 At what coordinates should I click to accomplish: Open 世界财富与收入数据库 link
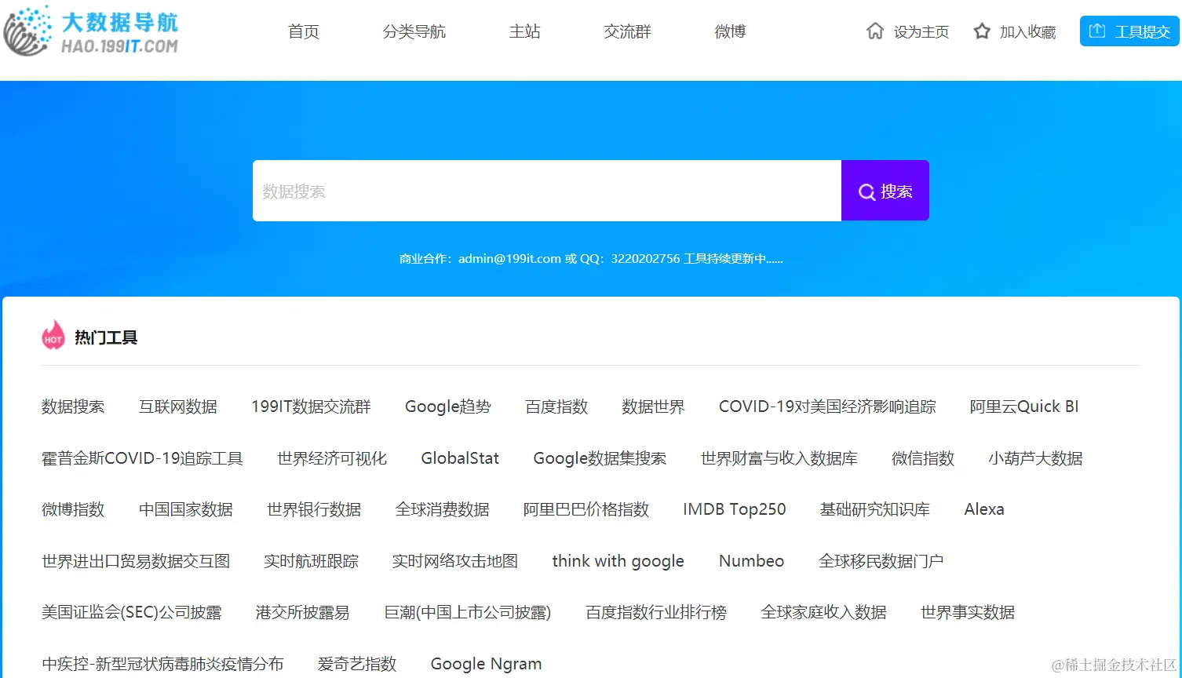(x=779, y=458)
